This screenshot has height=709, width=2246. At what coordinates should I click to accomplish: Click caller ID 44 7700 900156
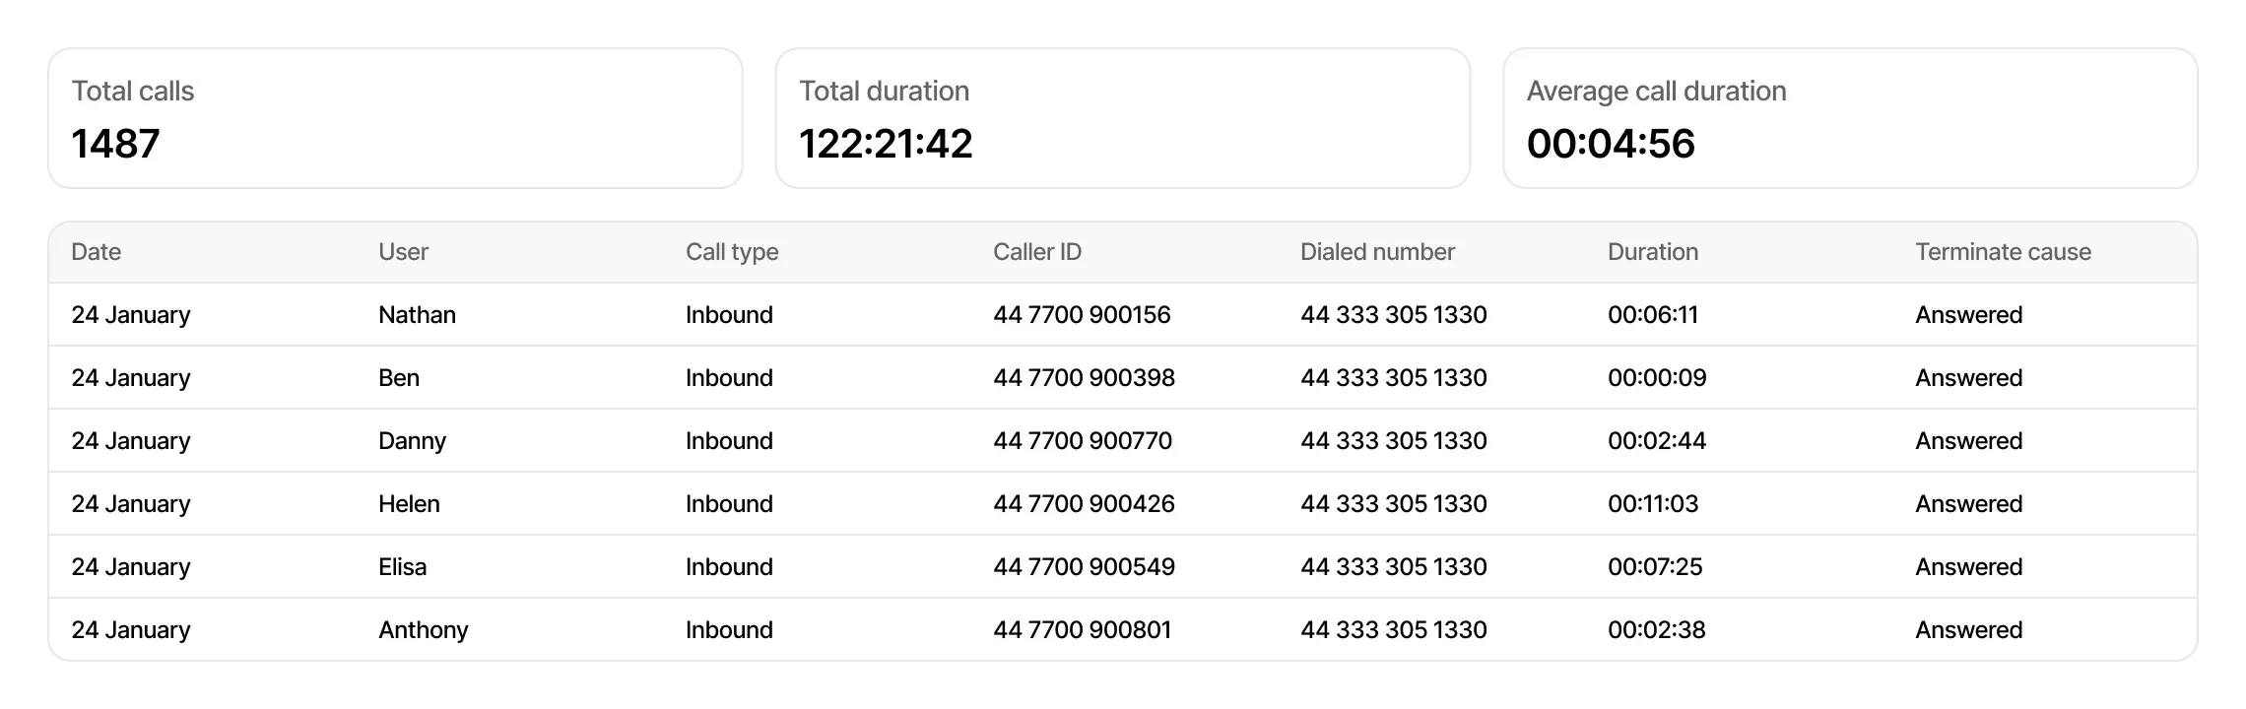[x=1082, y=315]
